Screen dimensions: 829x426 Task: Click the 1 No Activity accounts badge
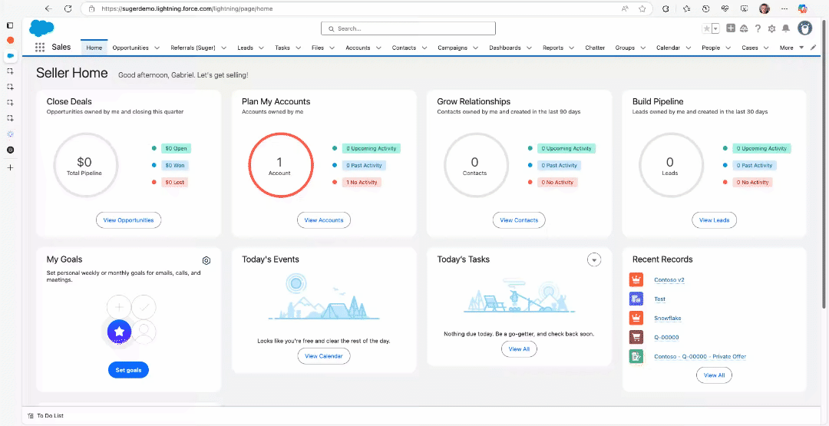[x=362, y=183]
